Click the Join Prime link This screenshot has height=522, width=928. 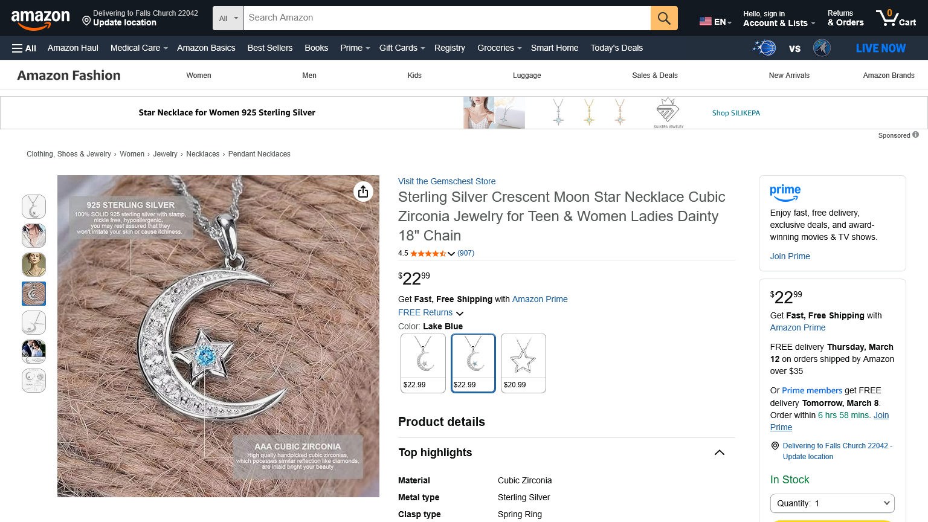click(790, 256)
